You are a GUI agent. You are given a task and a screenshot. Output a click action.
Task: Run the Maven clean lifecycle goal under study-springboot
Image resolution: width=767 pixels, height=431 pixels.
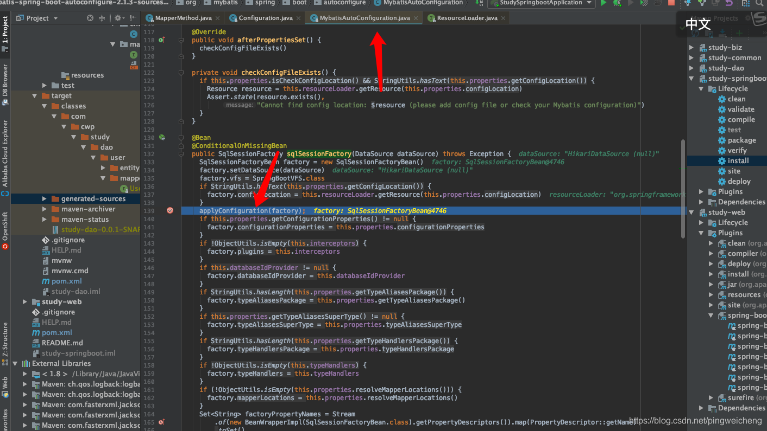tap(737, 99)
